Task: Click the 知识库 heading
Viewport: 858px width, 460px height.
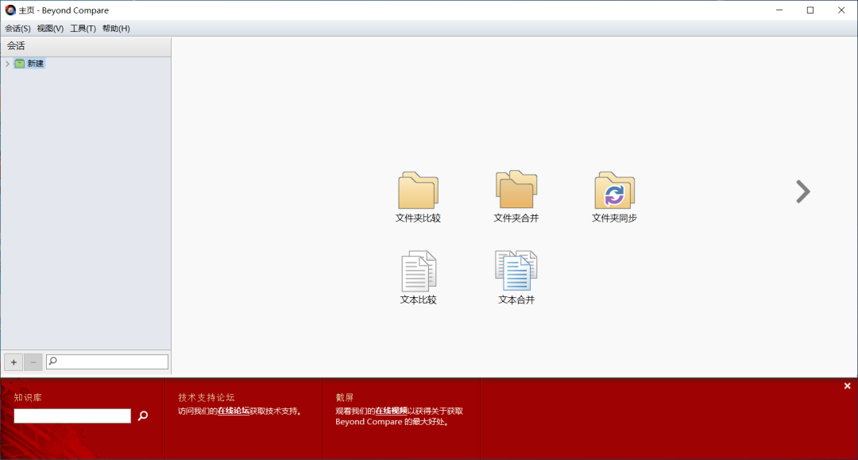Action: click(x=28, y=398)
